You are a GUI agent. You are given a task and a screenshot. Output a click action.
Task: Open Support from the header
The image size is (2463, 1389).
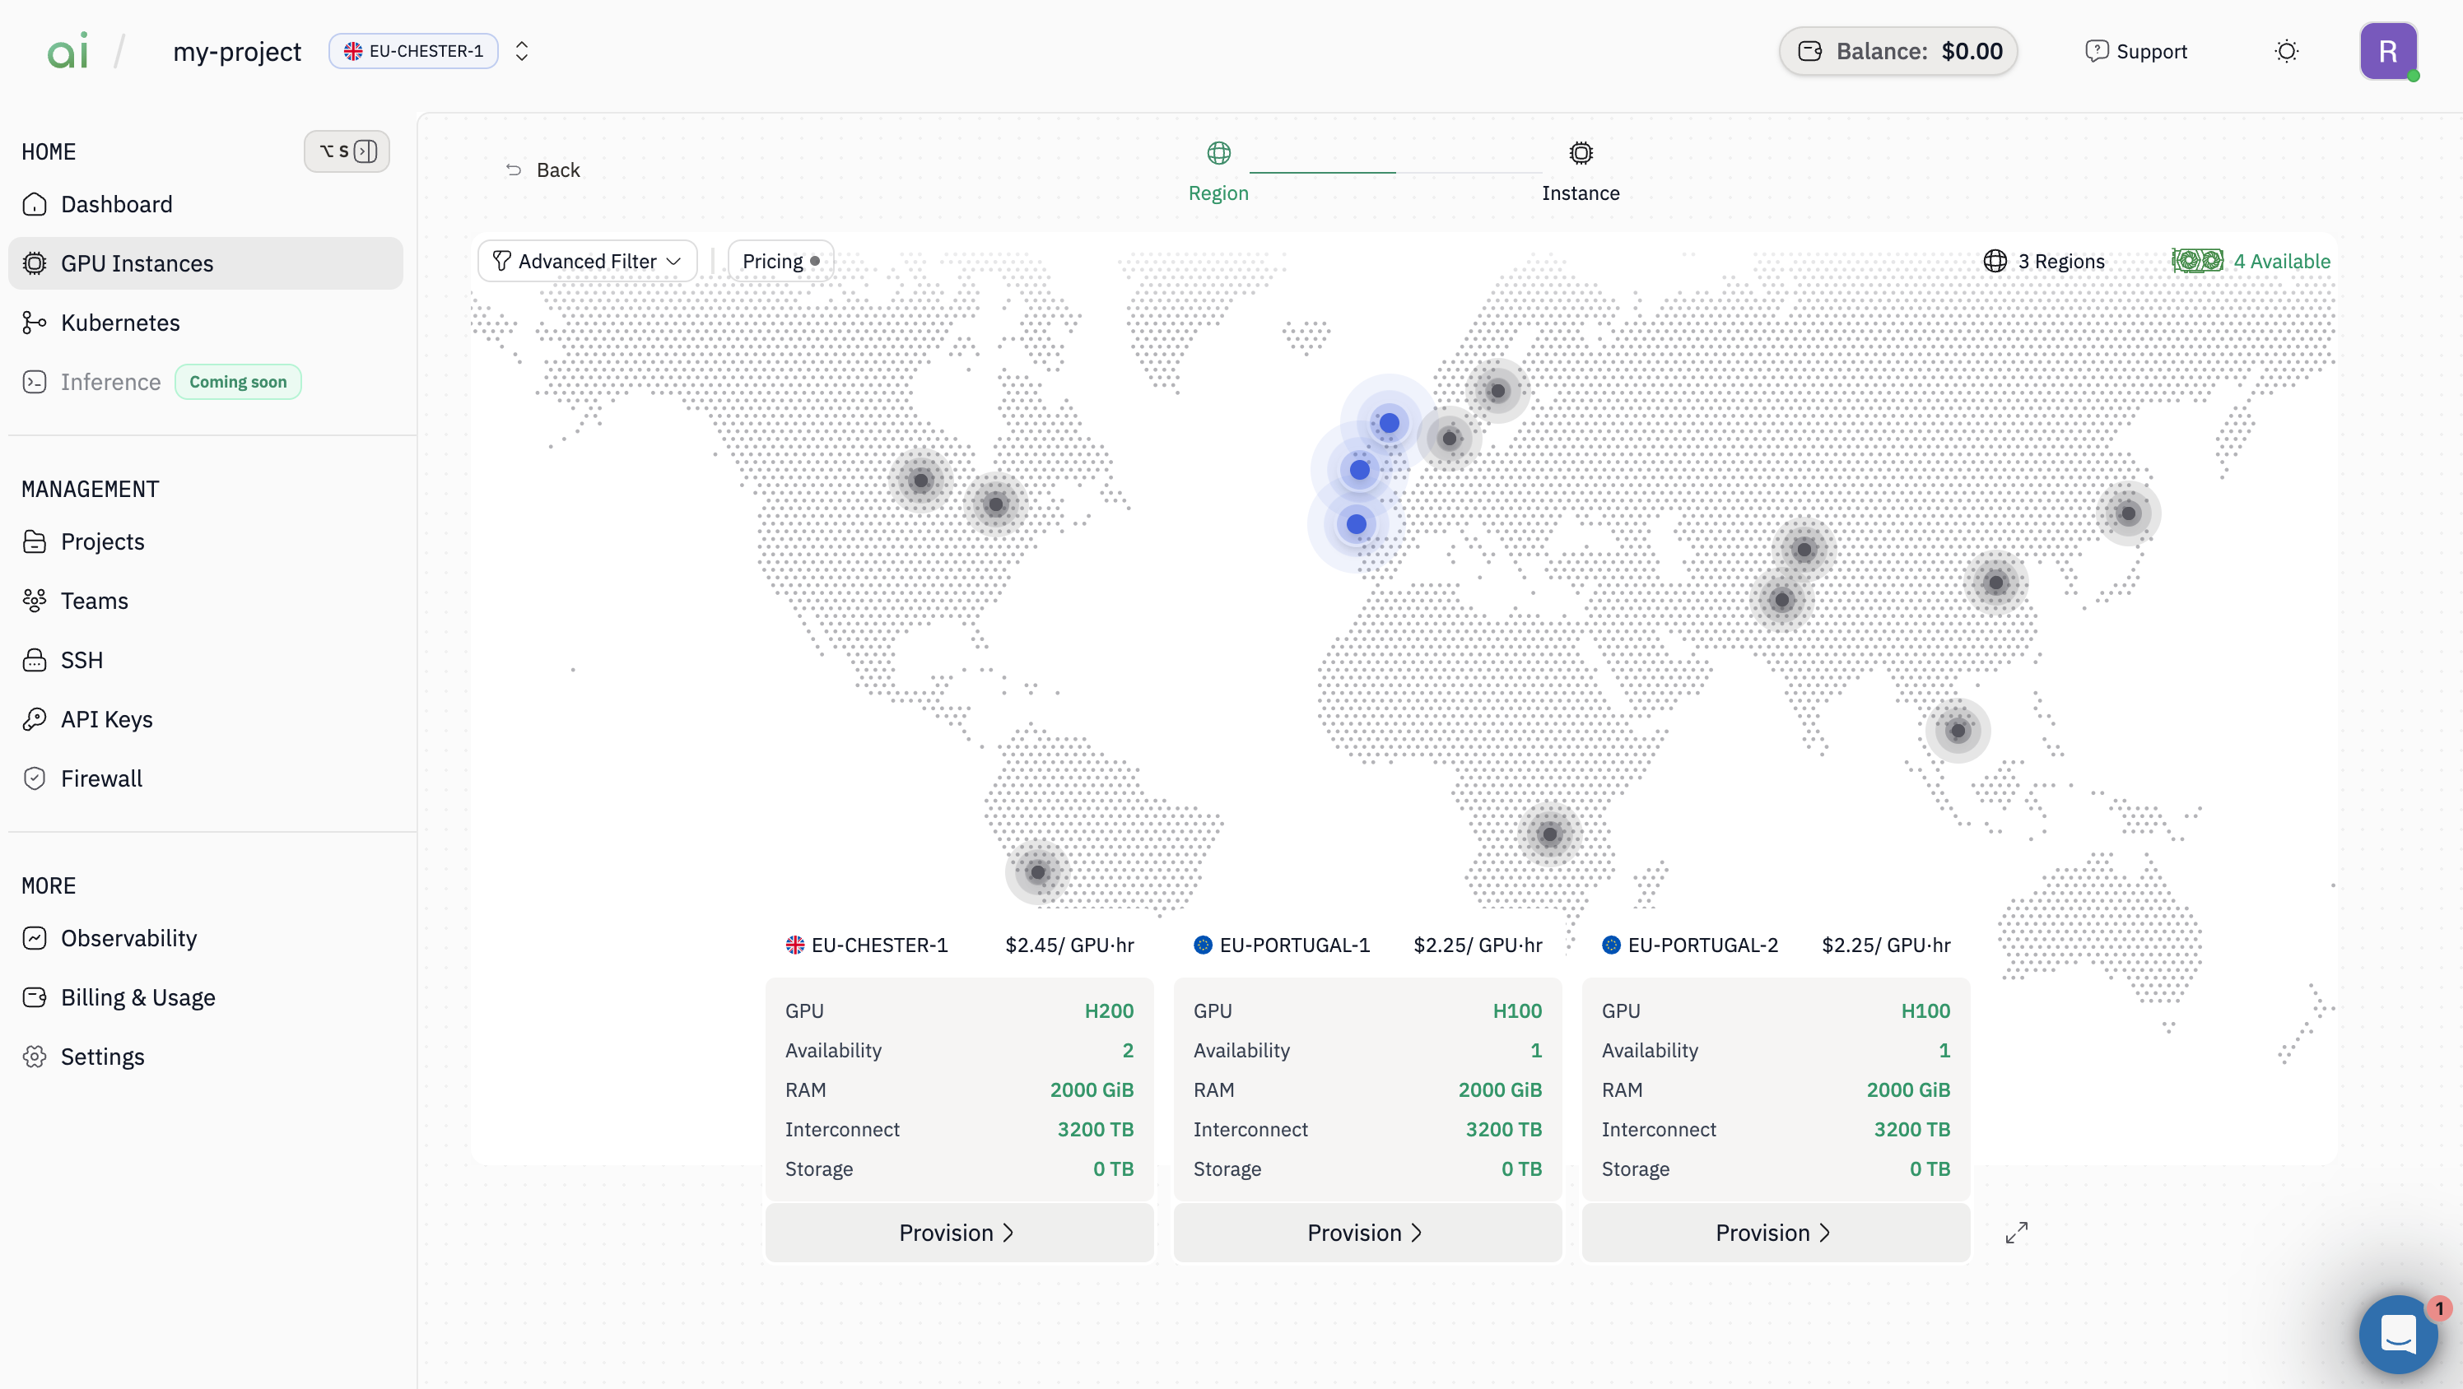[x=2136, y=52]
